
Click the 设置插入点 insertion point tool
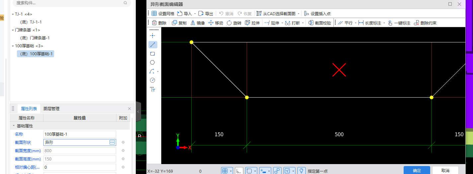[317, 14]
